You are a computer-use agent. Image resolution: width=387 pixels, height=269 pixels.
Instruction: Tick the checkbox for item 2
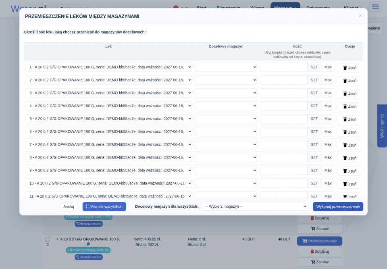pyautogui.click(x=48, y=240)
